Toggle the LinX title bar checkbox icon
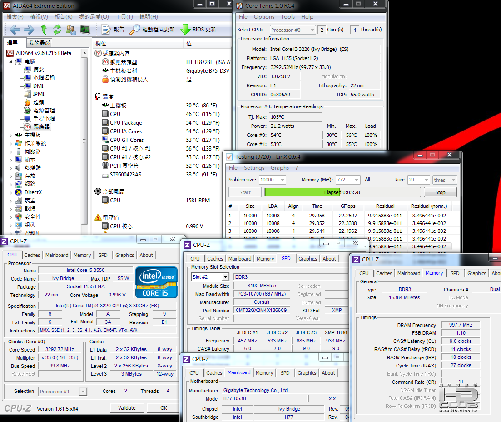This screenshot has height=422, width=501. (x=229, y=157)
